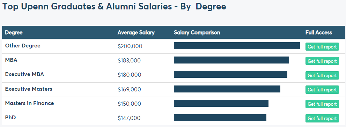Get full report for PhD row
The width and height of the screenshot is (346, 127).
[x=322, y=118]
